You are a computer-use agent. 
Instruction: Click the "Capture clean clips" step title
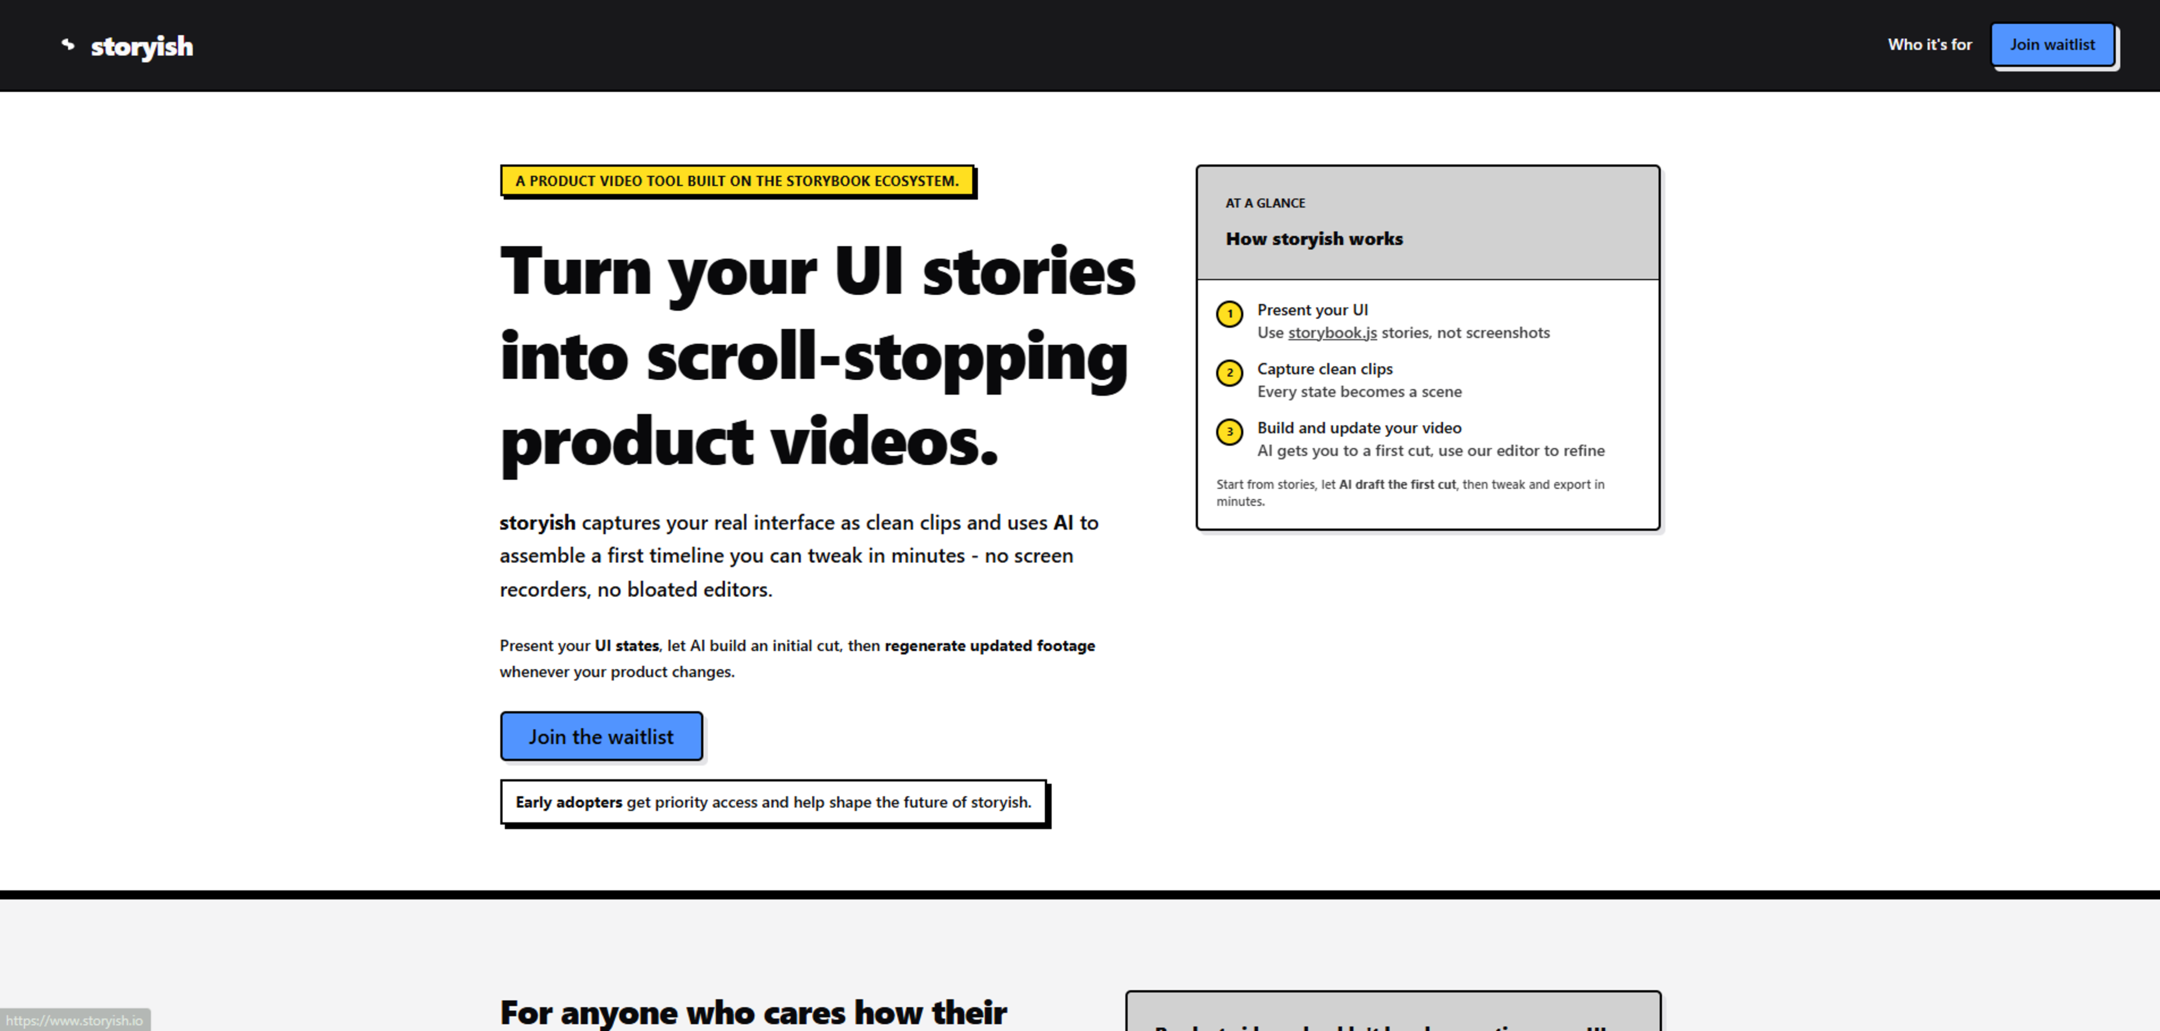pyautogui.click(x=1325, y=369)
